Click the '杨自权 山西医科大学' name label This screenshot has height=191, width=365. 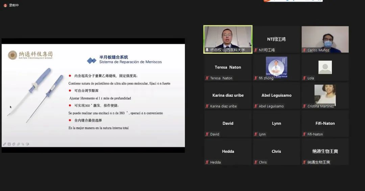click(228, 50)
